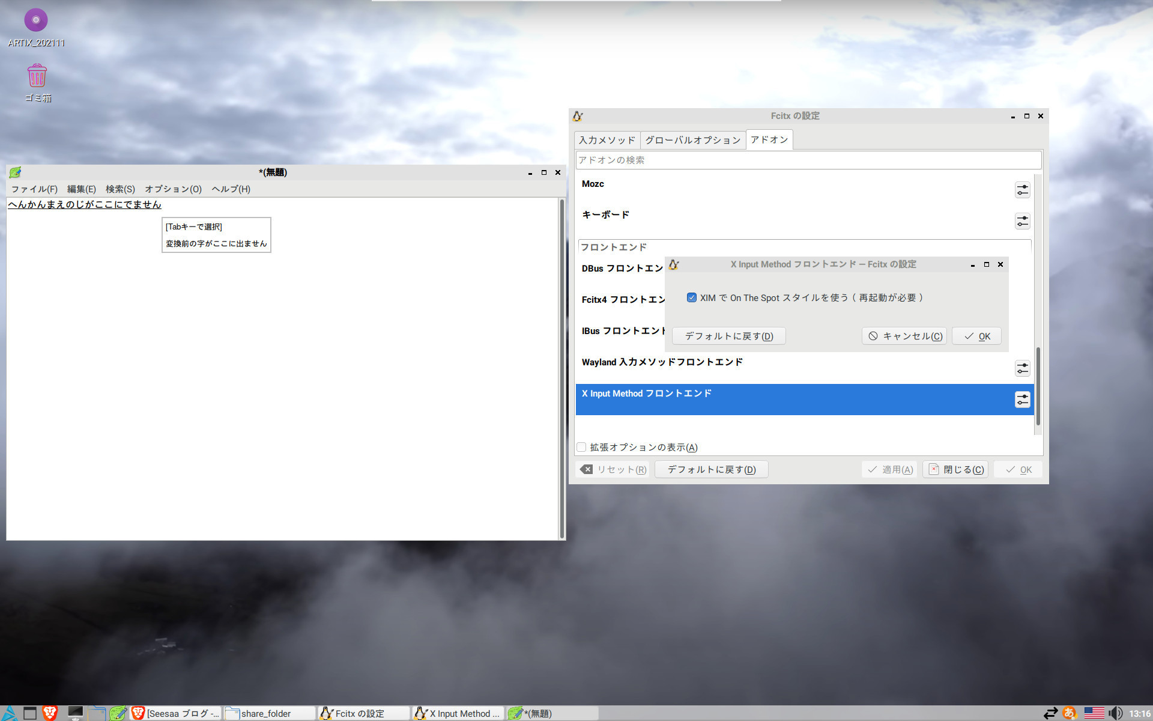This screenshot has width=1153, height=721.
Task: Open 検索(S) menu in editor
Action: point(120,189)
